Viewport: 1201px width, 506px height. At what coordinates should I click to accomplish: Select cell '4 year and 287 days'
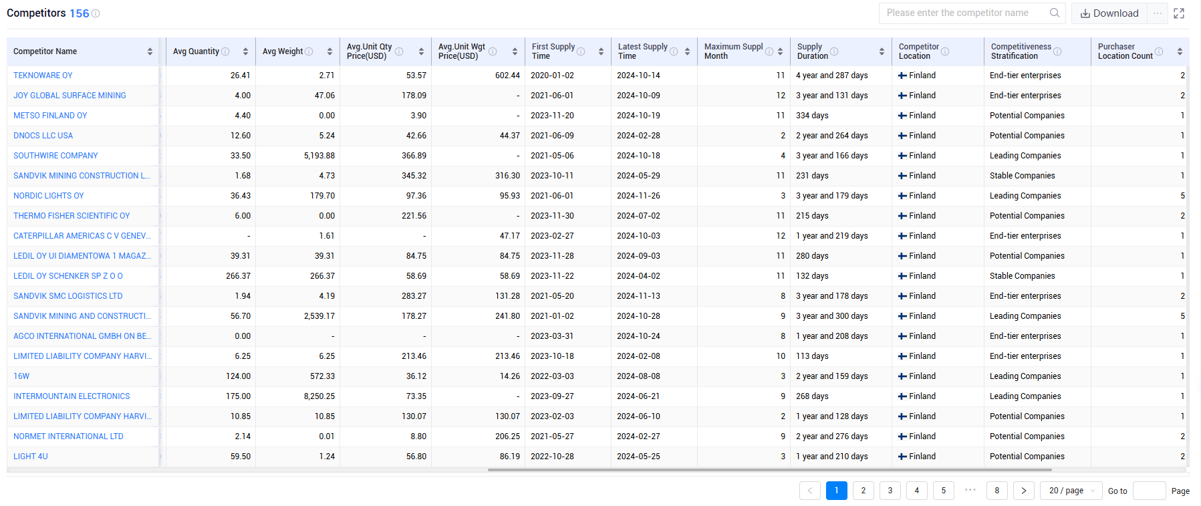click(832, 76)
